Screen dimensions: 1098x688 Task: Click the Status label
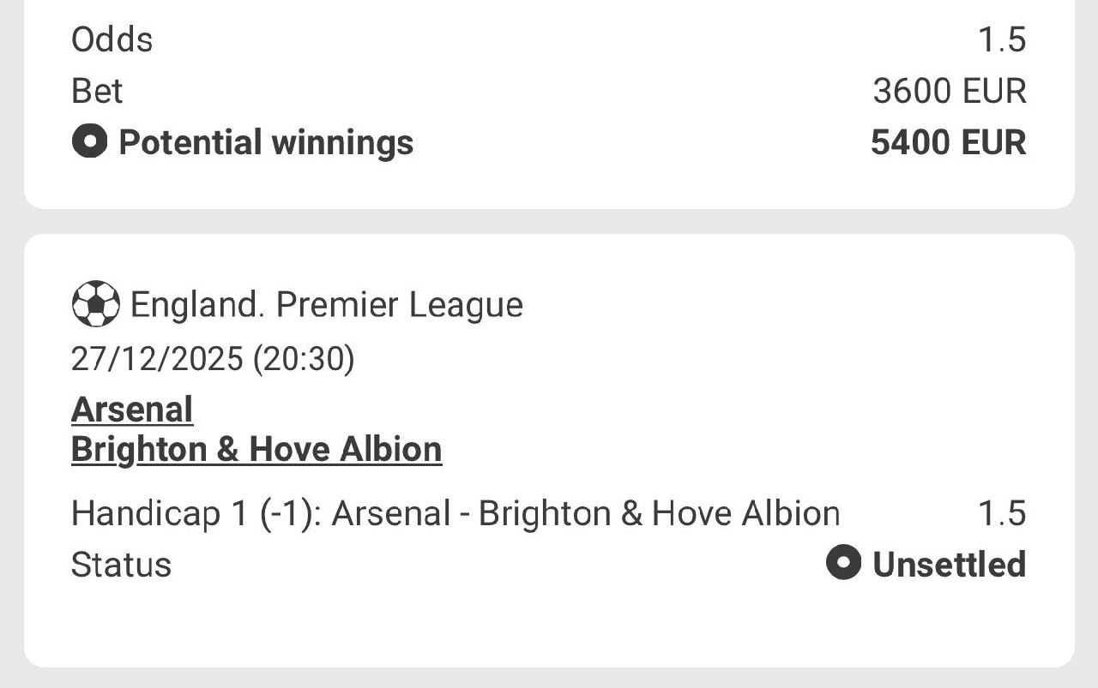[x=121, y=565]
